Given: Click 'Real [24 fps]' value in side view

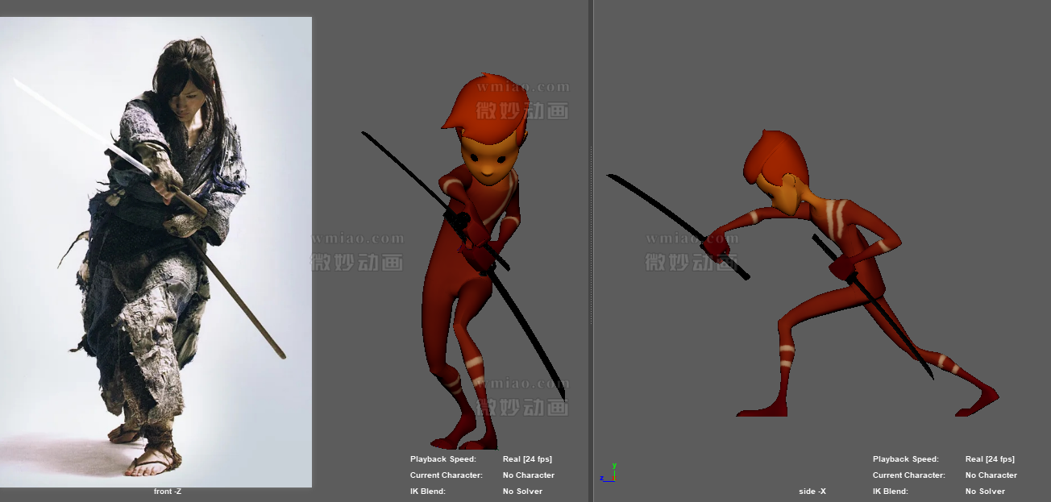Looking at the screenshot, I should 990,459.
